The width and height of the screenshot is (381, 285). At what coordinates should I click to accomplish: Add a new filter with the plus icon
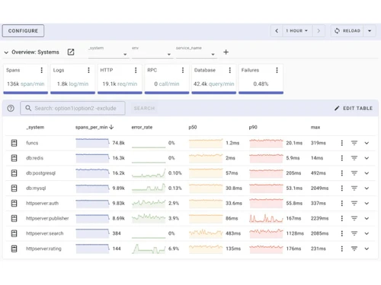226,52
